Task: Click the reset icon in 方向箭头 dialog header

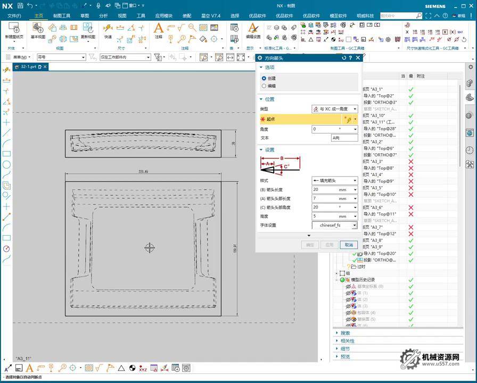Action: 344,58
